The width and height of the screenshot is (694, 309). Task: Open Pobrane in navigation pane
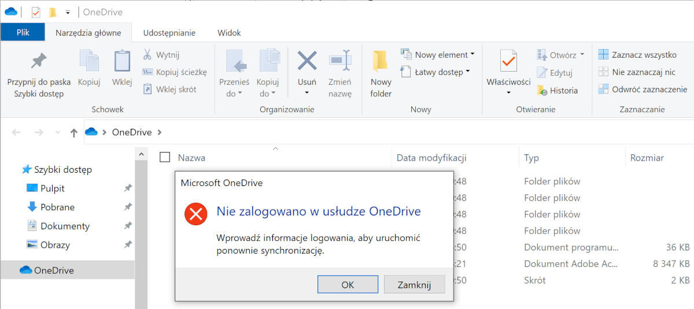click(50, 207)
